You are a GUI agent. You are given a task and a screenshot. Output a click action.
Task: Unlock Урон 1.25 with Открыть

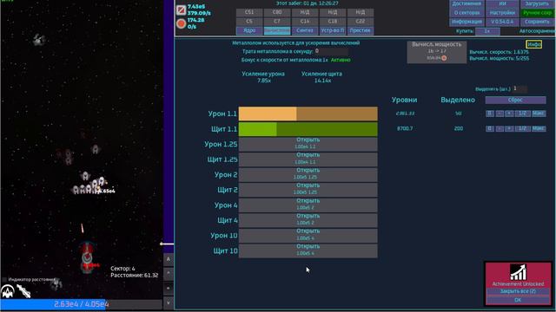click(x=308, y=145)
